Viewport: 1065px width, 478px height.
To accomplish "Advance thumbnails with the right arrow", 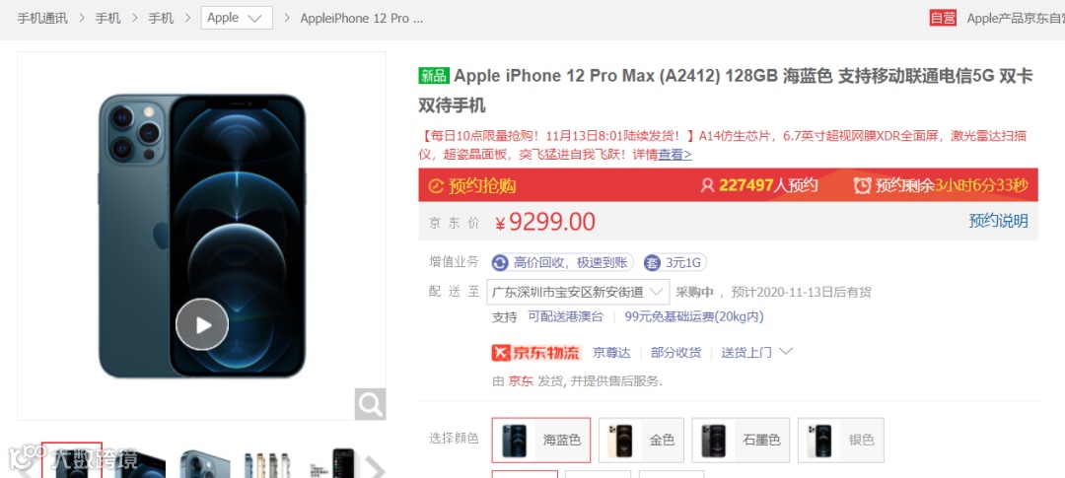I will coord(375,467).
